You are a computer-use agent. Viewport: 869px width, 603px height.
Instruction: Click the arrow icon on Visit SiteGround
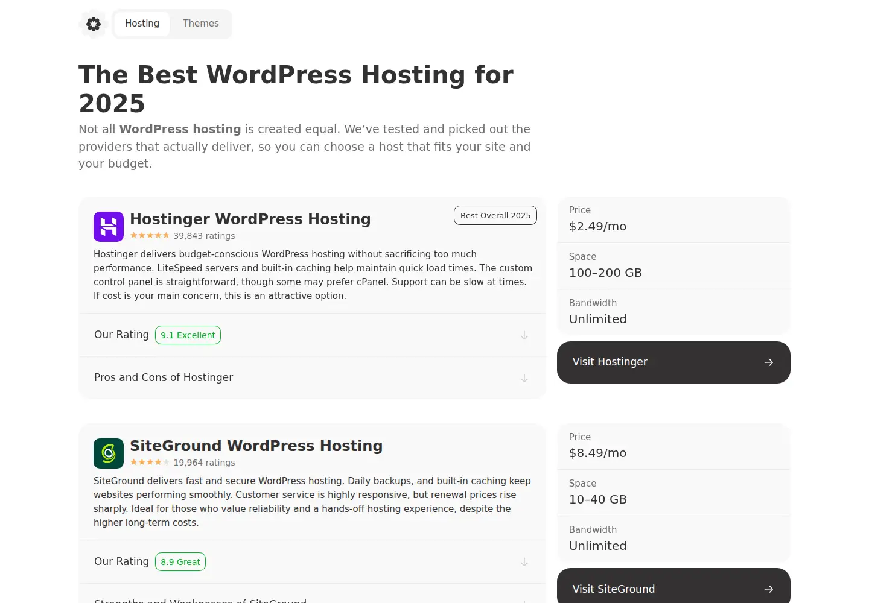pos(768,589)
